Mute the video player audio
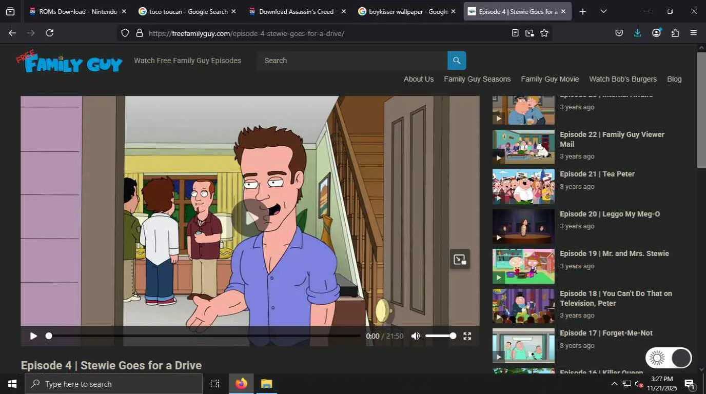Viewport: 706px width, 394px height. click(x=416, y=336)
